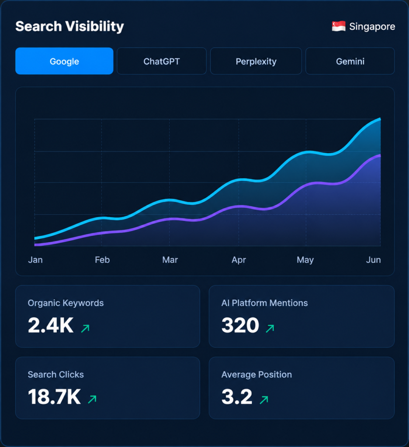Image resolution: width=409 pixels, height=447 pixels.
Task: Click the Singapore country label
Action: [x=372, y=27]
